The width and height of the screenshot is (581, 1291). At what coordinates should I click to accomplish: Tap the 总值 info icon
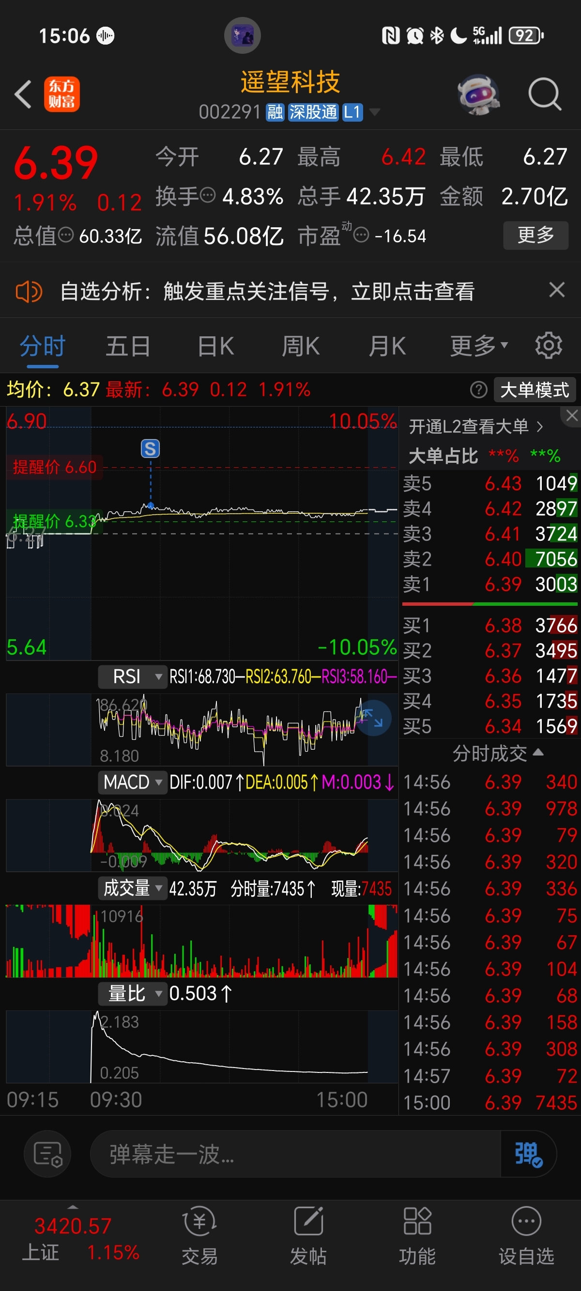point(66,235)
